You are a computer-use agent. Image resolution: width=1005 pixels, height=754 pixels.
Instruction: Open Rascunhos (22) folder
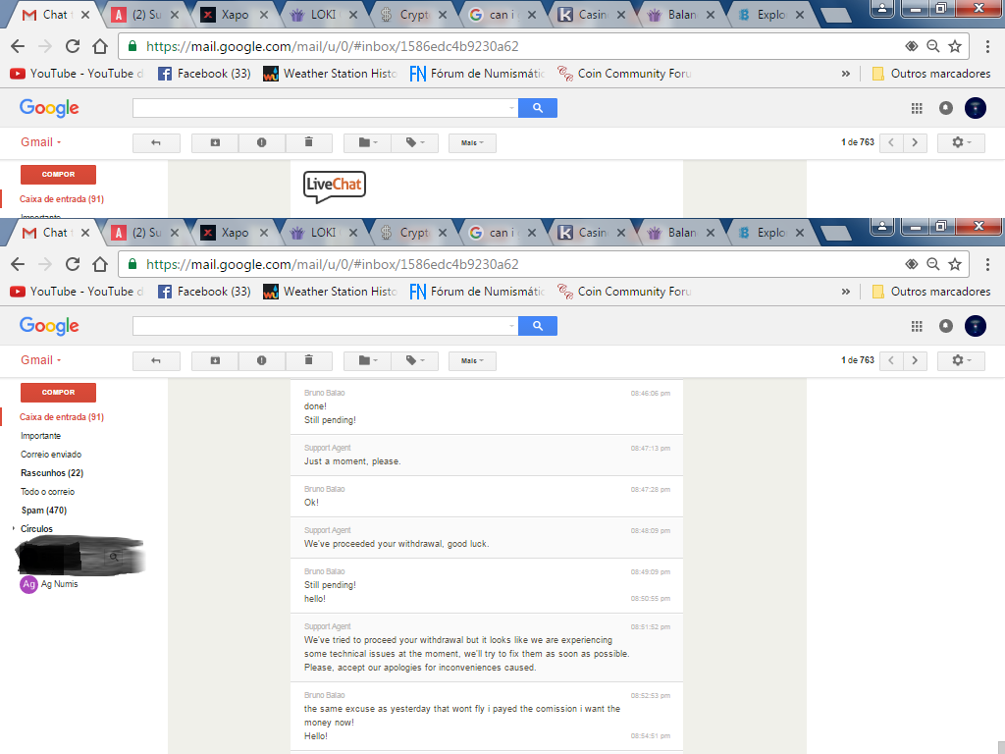52,473
